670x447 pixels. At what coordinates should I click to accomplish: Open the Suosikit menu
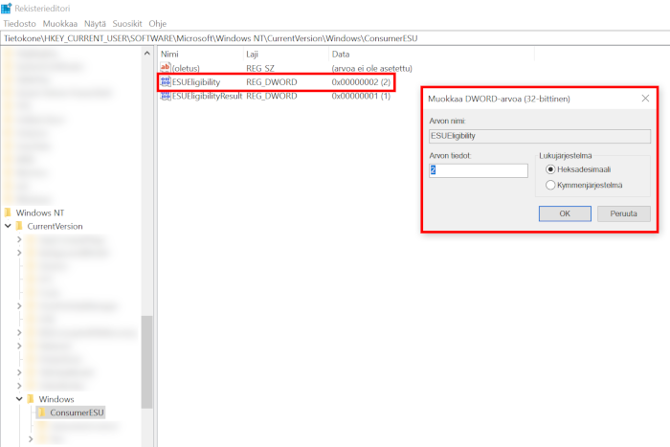click(127, 24)
